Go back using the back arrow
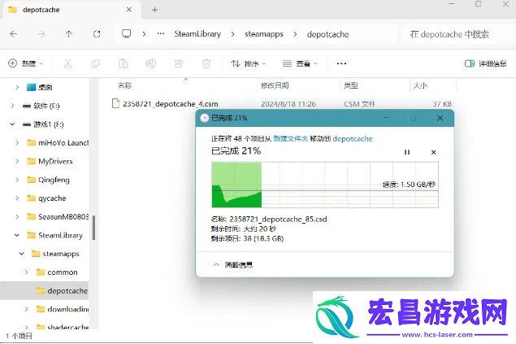Screen dimensions: 516x344 point(14,34)
